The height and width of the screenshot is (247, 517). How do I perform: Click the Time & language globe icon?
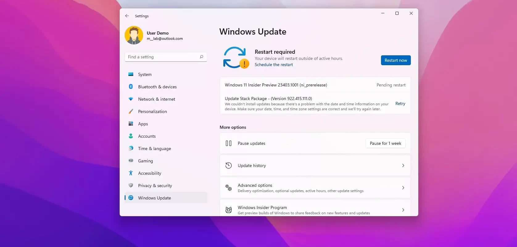point(131,149)
